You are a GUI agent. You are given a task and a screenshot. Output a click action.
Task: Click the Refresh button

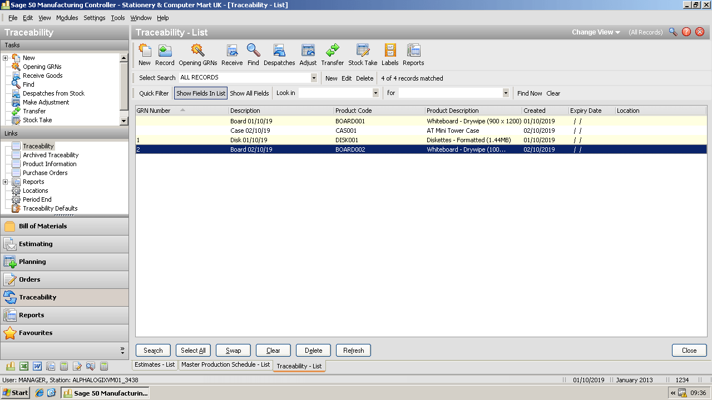click(x=353, y=351)
